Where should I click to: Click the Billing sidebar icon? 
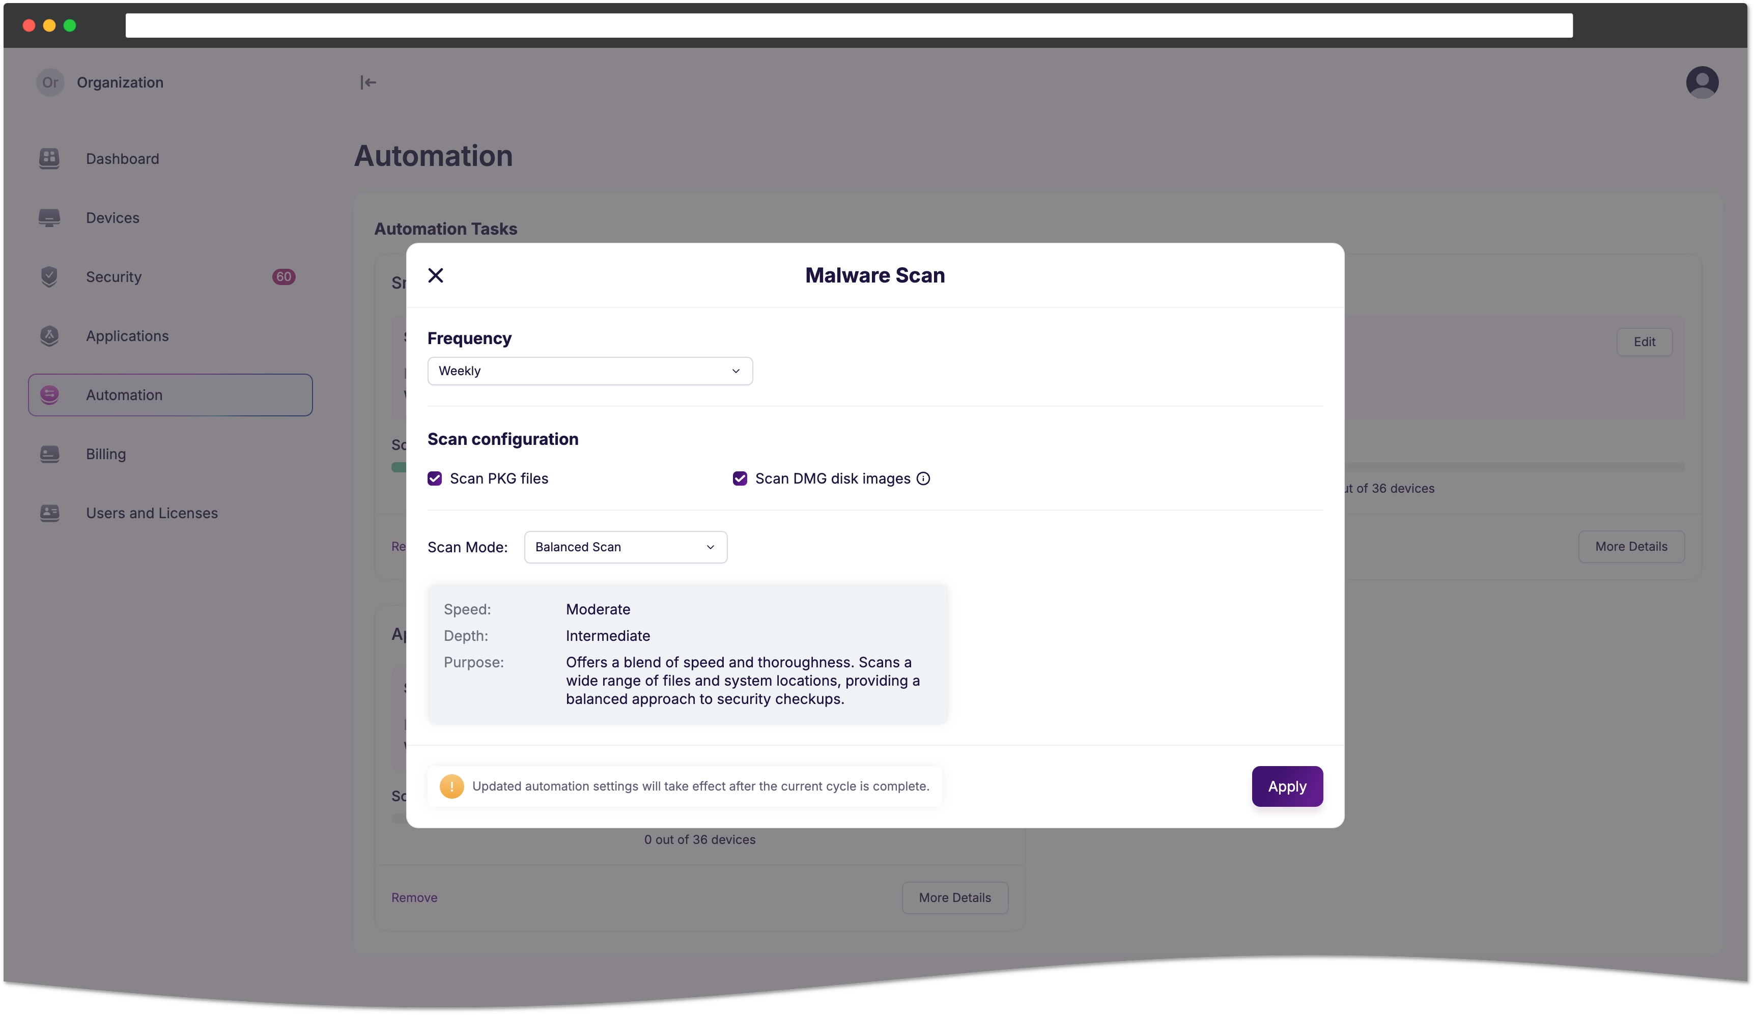(49, 453)
